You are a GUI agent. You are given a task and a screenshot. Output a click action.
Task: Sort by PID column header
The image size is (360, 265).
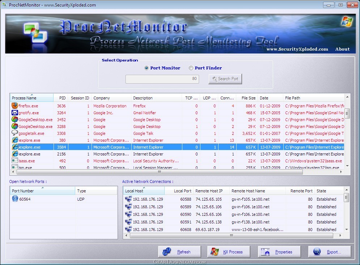point(61,98)
